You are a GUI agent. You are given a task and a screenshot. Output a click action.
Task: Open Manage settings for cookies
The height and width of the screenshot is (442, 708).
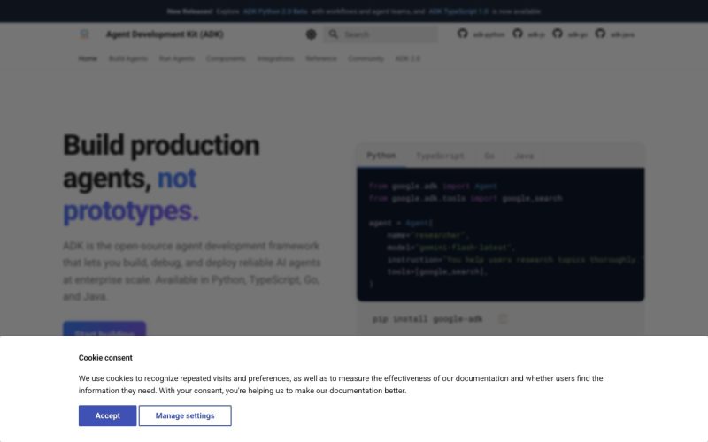185,415
